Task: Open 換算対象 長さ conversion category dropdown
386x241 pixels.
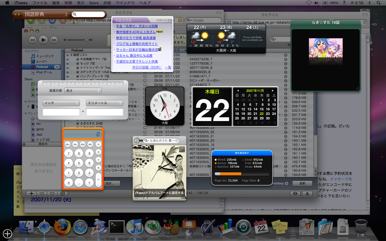Action: pos(83,91)
